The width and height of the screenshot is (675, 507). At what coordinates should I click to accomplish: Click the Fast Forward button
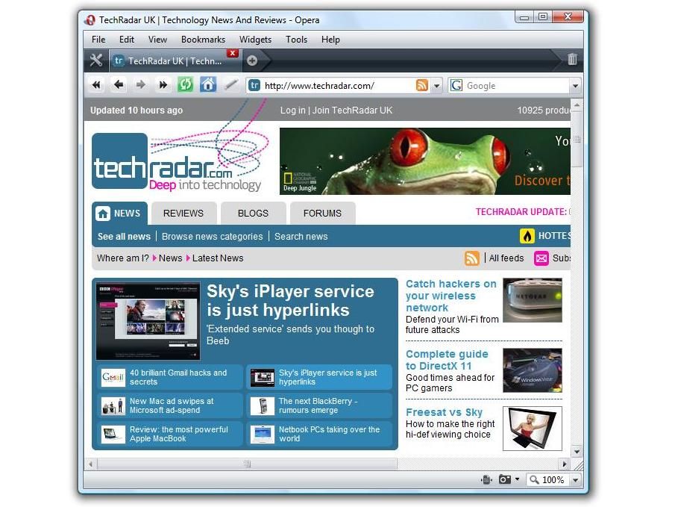[163, 85]
